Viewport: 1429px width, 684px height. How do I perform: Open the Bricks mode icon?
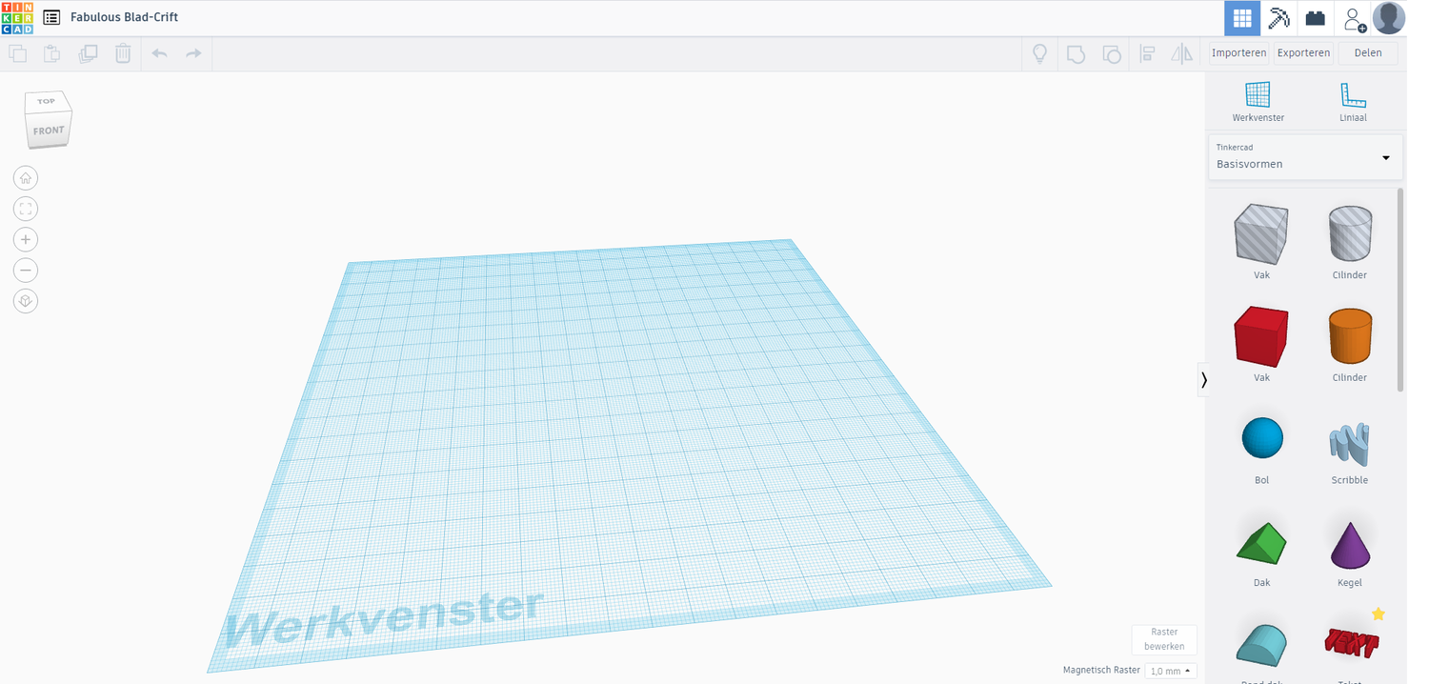1315,18
